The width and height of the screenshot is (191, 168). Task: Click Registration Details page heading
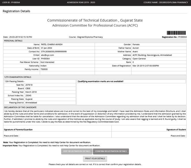(x=16, y=11)
